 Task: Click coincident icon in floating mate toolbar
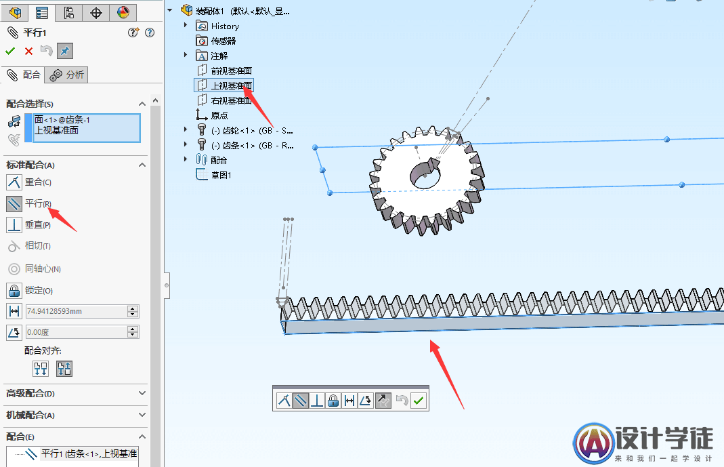point(284,401)
